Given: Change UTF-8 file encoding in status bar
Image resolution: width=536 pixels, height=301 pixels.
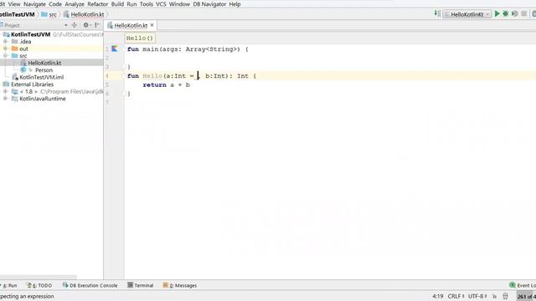Looking at the screenshot, I should point(477,296).
